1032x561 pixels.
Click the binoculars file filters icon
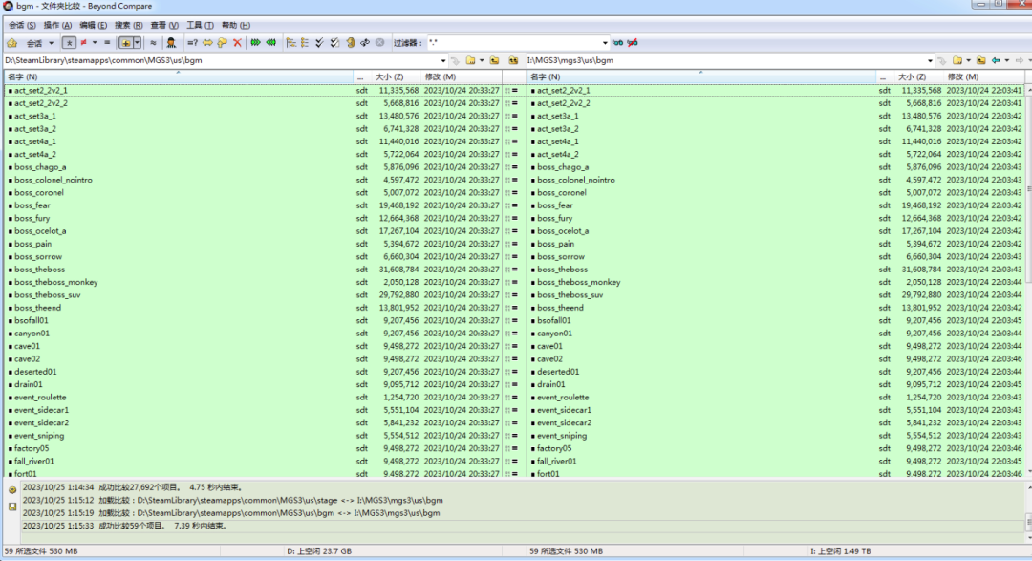617,43
